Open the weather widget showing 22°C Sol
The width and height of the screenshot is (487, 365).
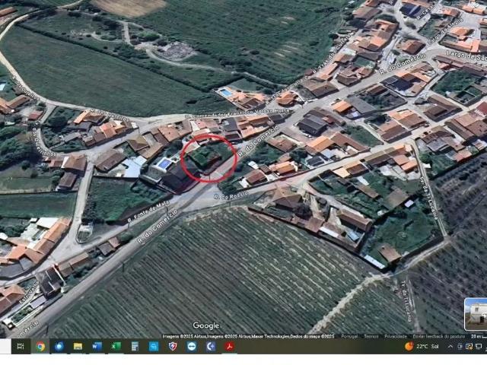422,347
